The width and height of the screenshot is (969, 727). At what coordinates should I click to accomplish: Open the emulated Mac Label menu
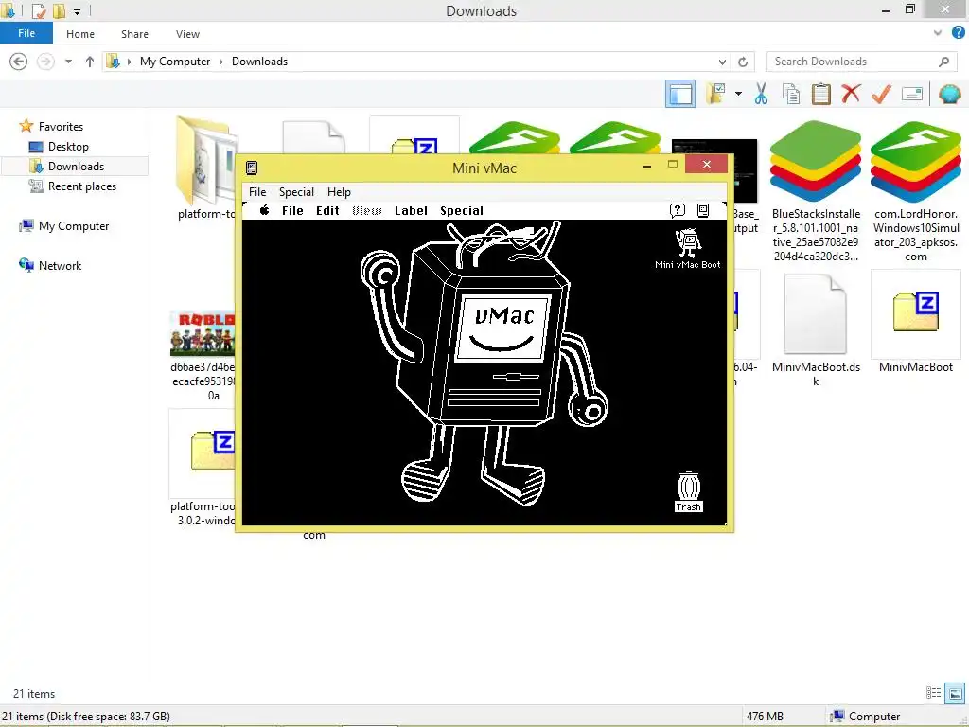411,210
